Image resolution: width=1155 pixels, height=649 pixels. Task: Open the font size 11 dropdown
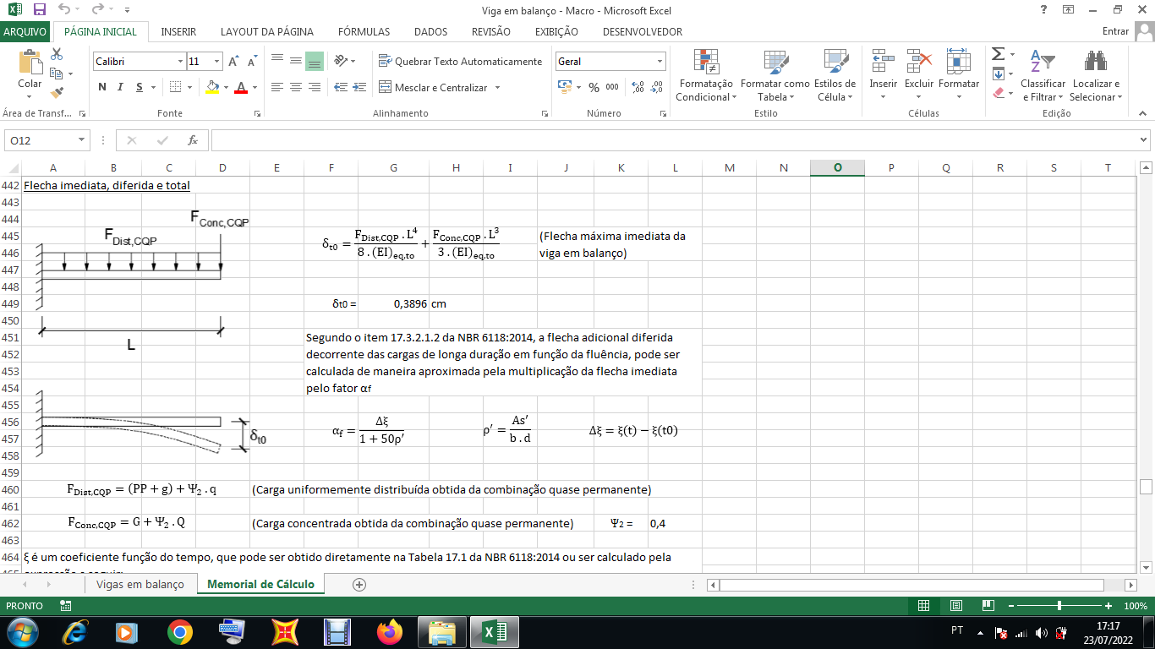217,62
